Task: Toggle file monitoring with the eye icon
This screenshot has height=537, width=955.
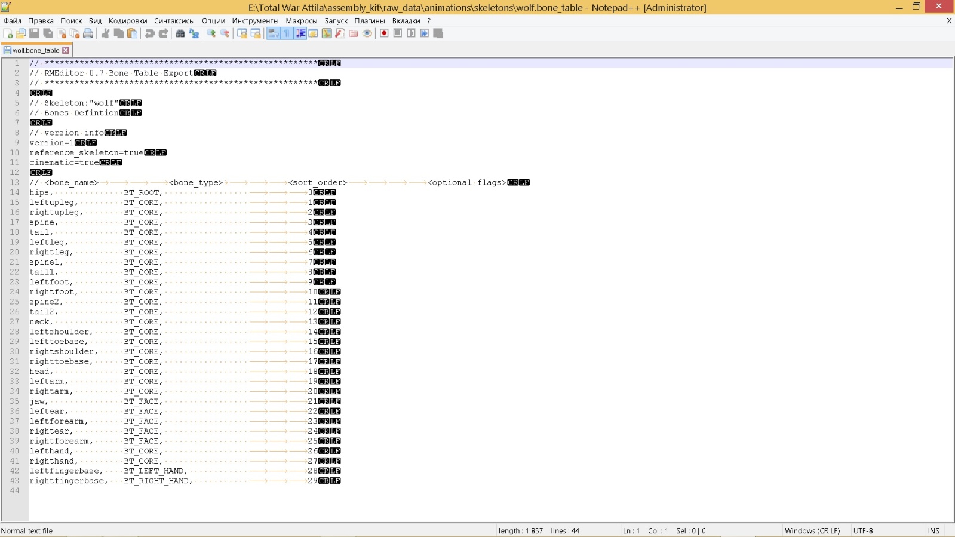Action: [367, 33]
